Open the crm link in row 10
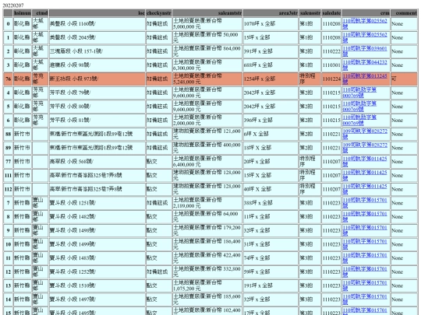This screenshot has width=421, height=315. coord(365,244)
